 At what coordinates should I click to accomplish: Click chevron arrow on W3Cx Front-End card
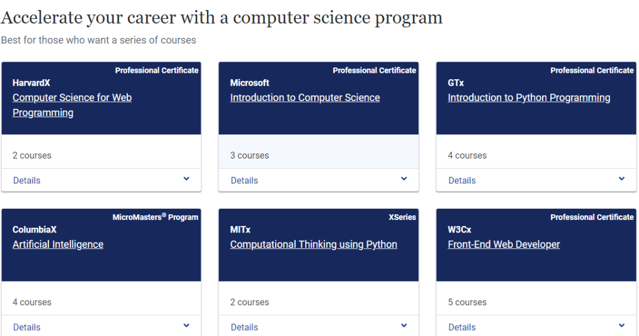click(x=621, y=325)
